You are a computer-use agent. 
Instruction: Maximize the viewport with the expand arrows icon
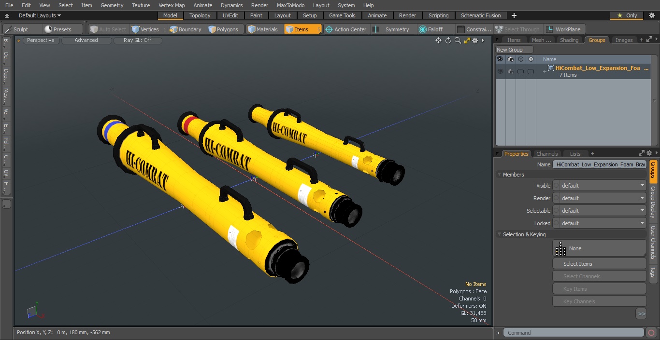tap(467, 41)
